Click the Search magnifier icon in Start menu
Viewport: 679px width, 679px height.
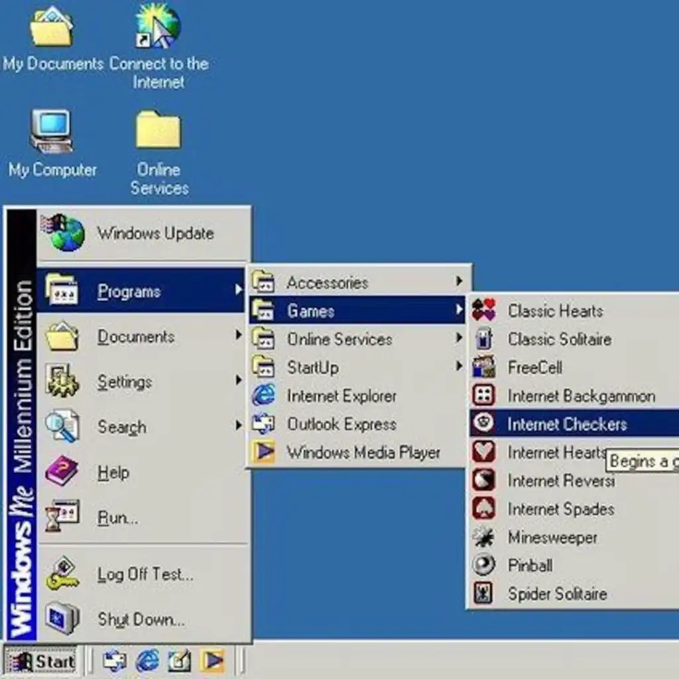(x=62, y=426)
